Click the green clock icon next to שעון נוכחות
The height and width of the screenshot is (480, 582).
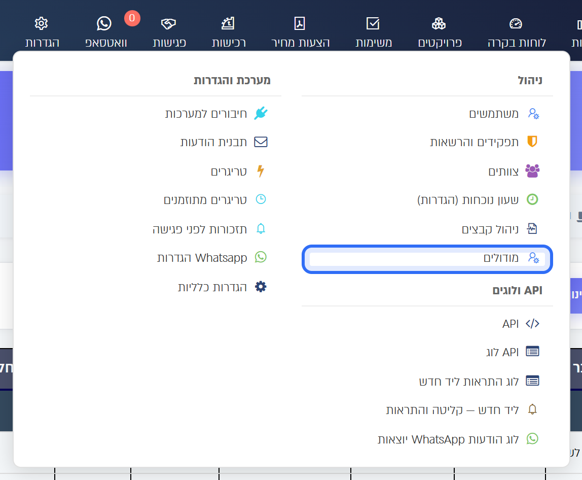pyautogui.click(x=532, y=199)
